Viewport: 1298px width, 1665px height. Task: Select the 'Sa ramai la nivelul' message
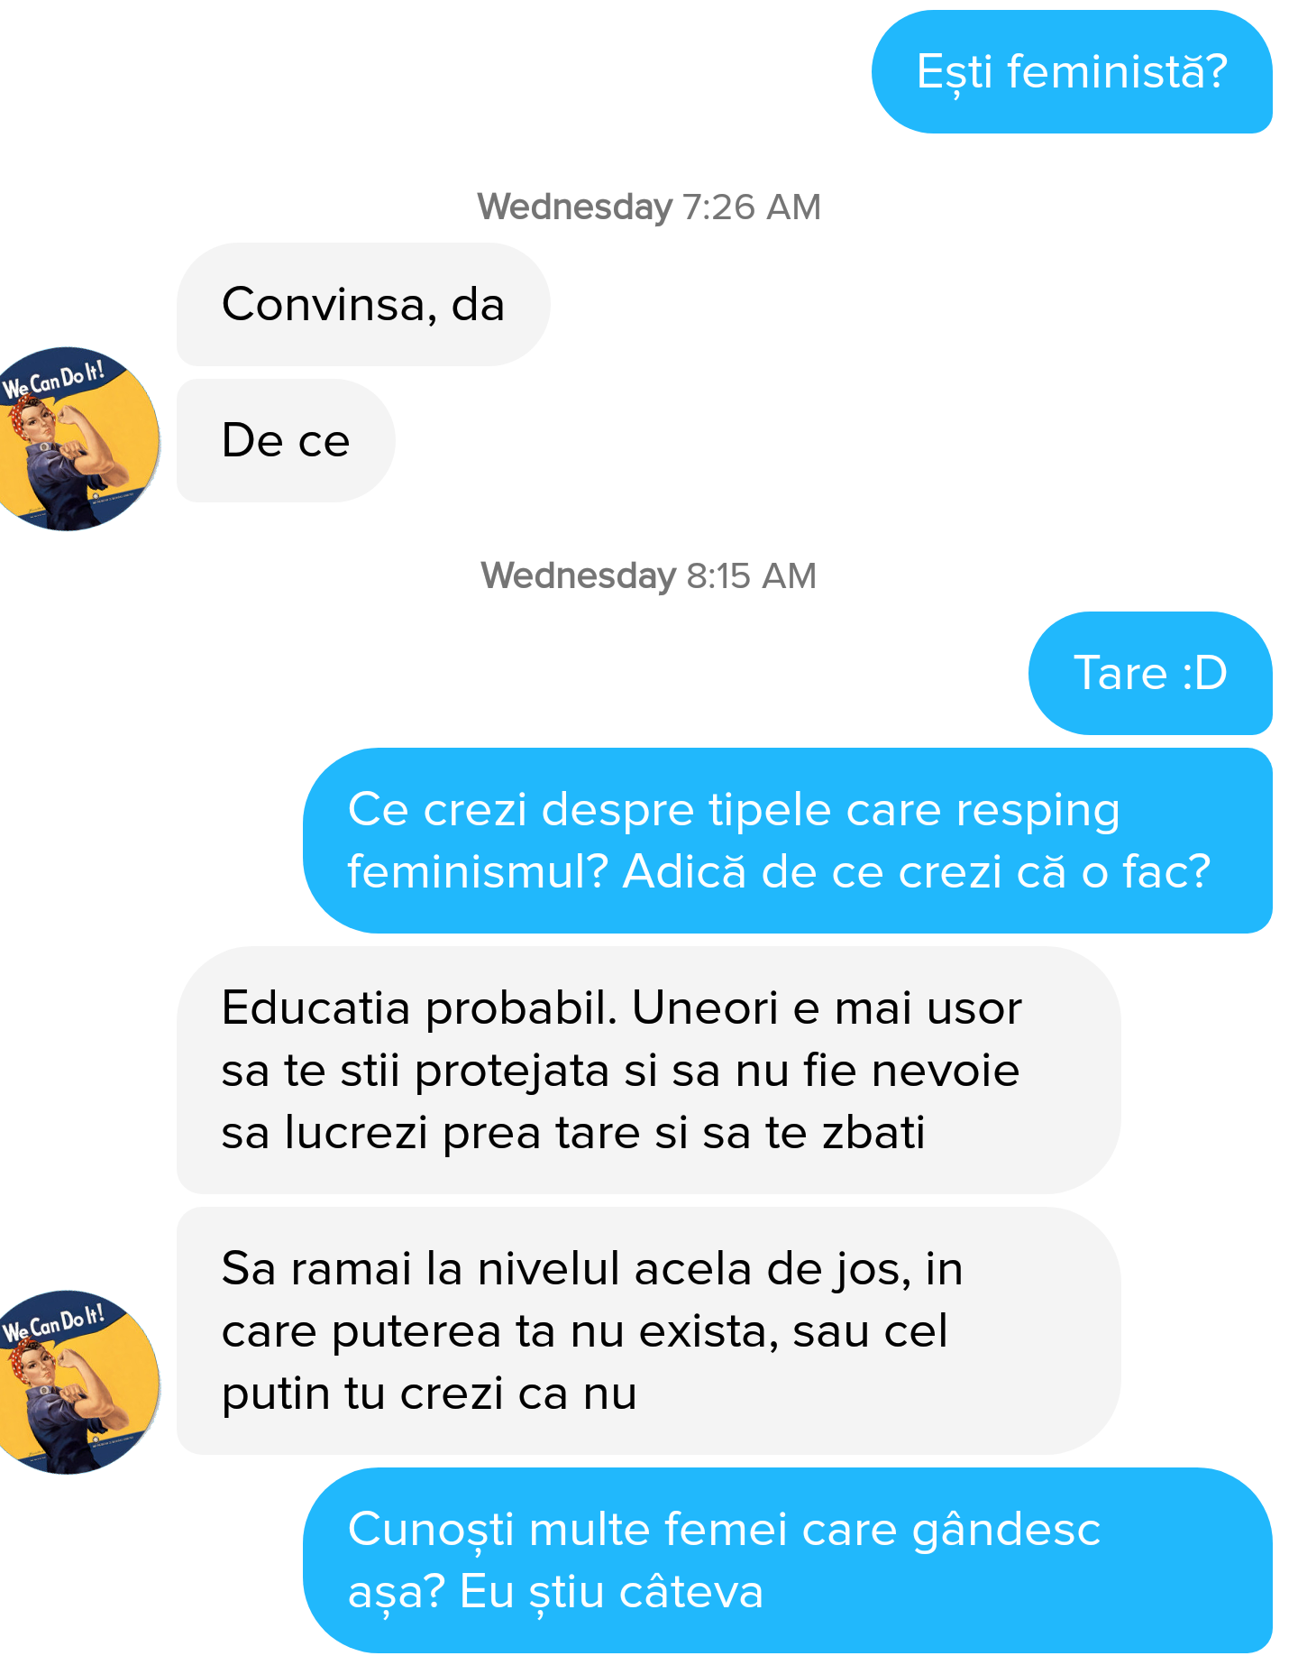[x=648, y=1331]
